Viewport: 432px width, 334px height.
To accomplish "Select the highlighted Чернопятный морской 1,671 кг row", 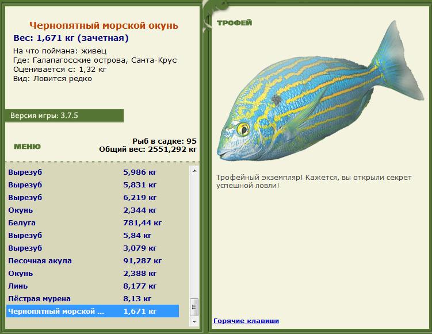I will coord(93,312).
